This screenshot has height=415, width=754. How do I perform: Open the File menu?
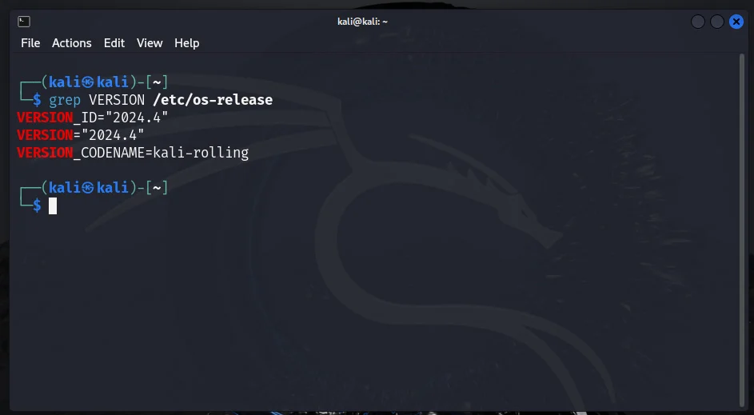[x=30, y=43]
